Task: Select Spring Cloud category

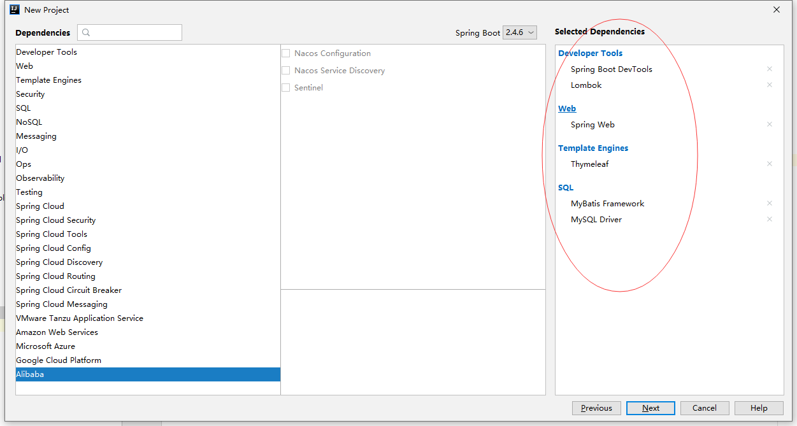Action: (148, 206)
